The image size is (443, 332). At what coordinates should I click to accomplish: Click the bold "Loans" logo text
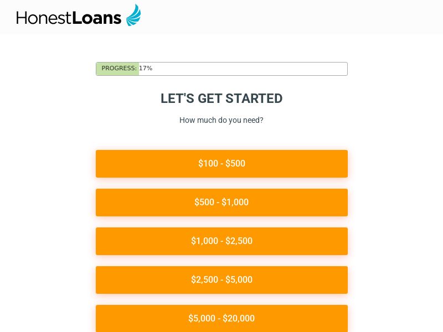(x=97, y=18)
